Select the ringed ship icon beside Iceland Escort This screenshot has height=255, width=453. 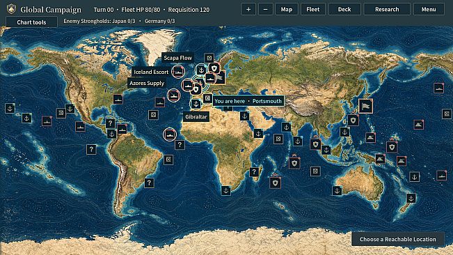[178, 72]
